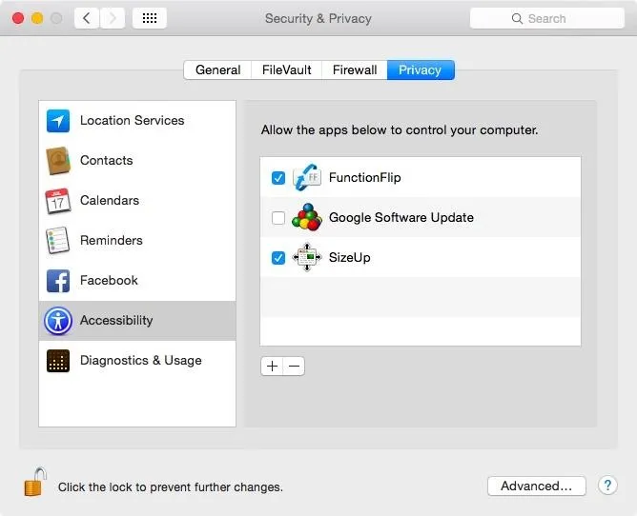Click the Contacts address book icon
This screenshot has width=637, height=516.
[x=58, y=161]
